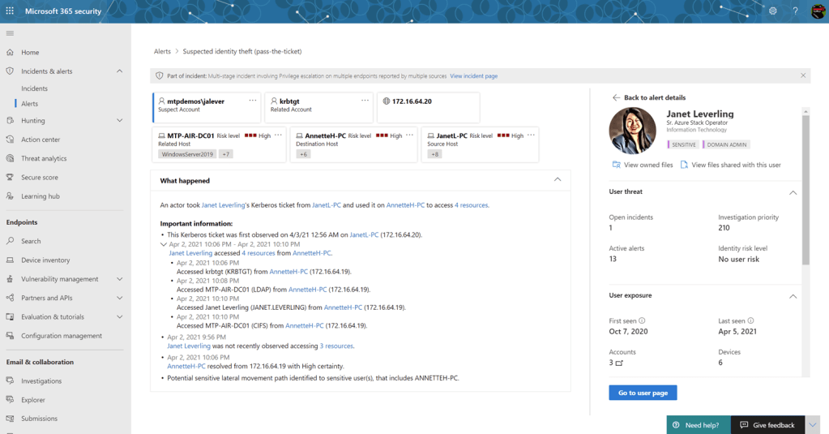Open more options on mtpdemos\jalever card
829x434 pixels.
click(253, 101)
